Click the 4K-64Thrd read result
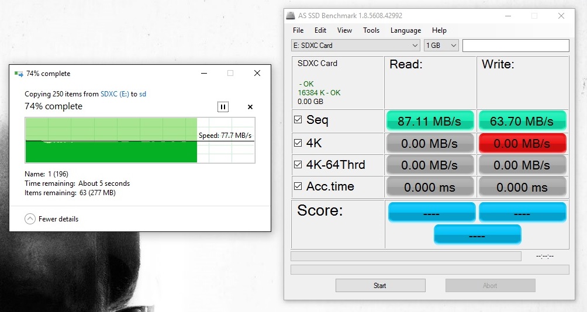 pos(430,165)
